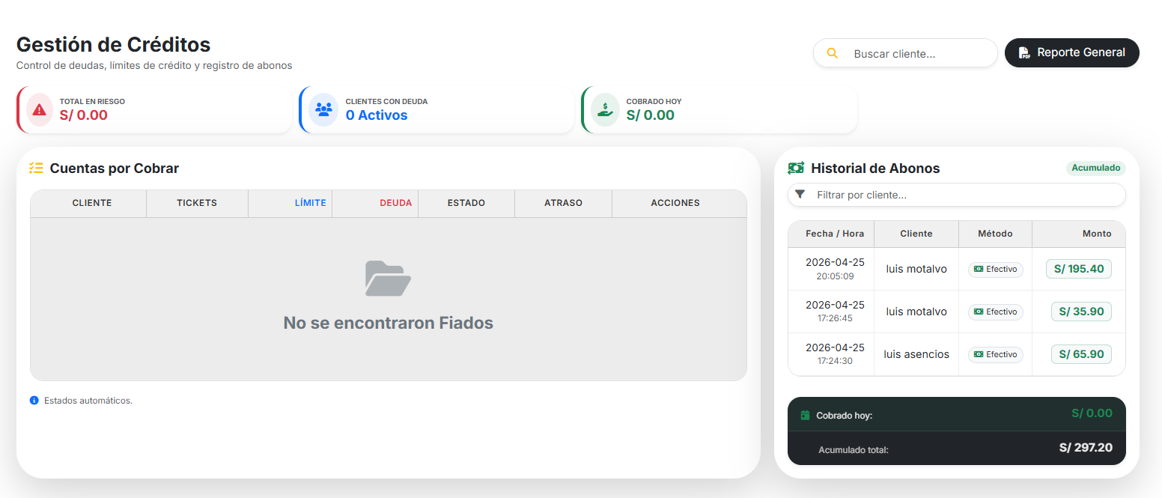Image resolution: width=1162 pixels, height=498 pixels.
Task: Click the blue info icon by Estados automáticos
Action: 34,401
